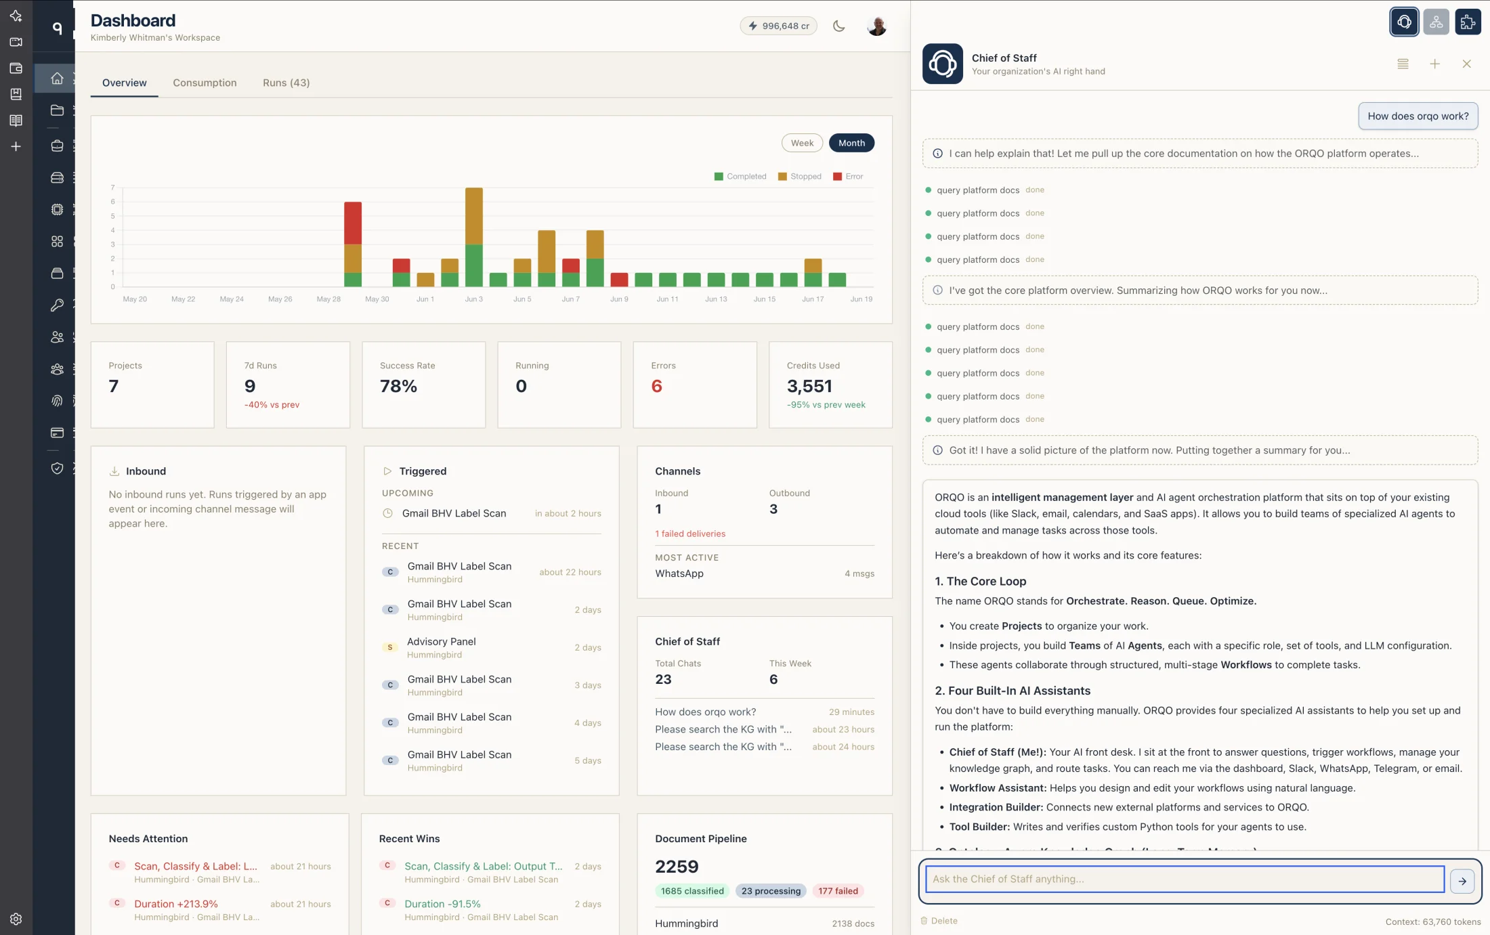Open the Gmail BHV Label Scan run from about 22 hours

[x=491, y=572]
